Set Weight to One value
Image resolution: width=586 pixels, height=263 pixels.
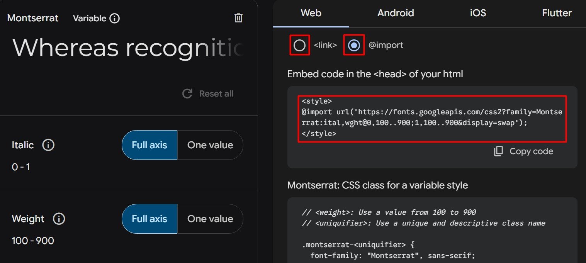click(x=210, y=219)
